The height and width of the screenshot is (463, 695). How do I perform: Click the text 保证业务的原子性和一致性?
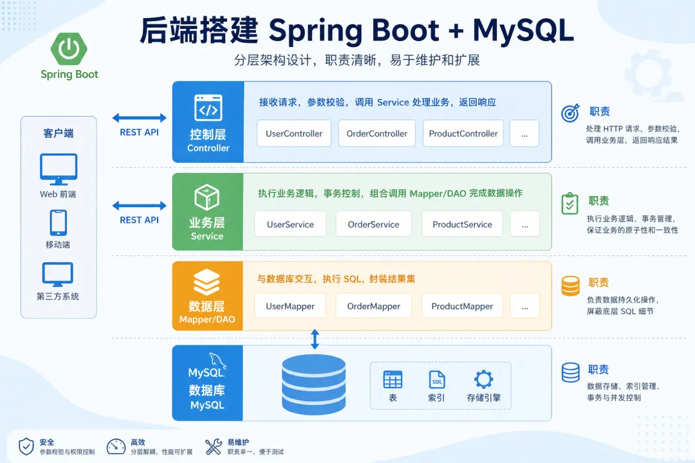click(x=633, y=230)
